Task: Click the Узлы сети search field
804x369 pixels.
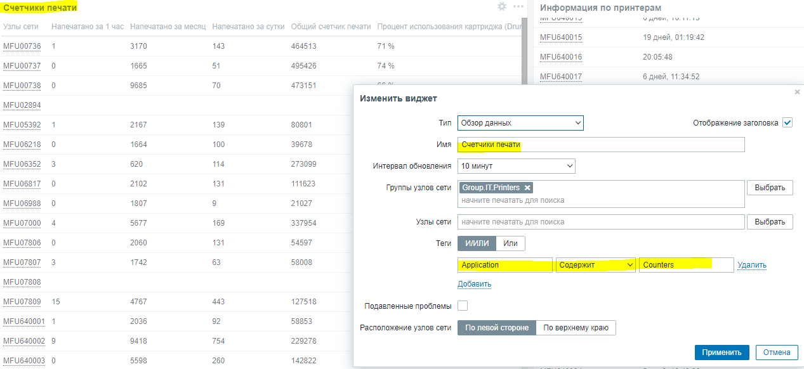Action: pyautogui.click(x=601, y=222)
